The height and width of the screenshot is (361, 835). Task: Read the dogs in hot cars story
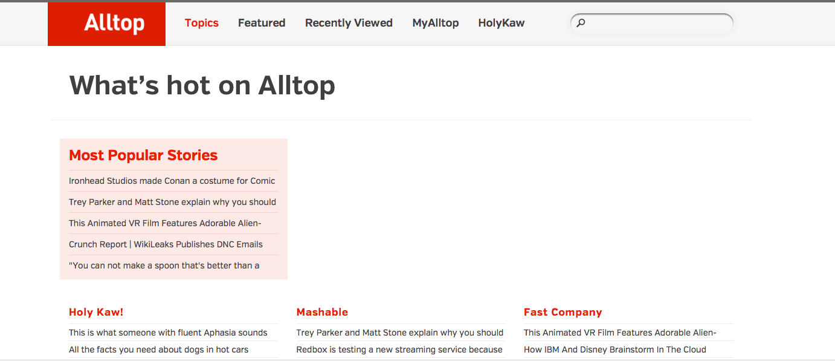point(159,350)
